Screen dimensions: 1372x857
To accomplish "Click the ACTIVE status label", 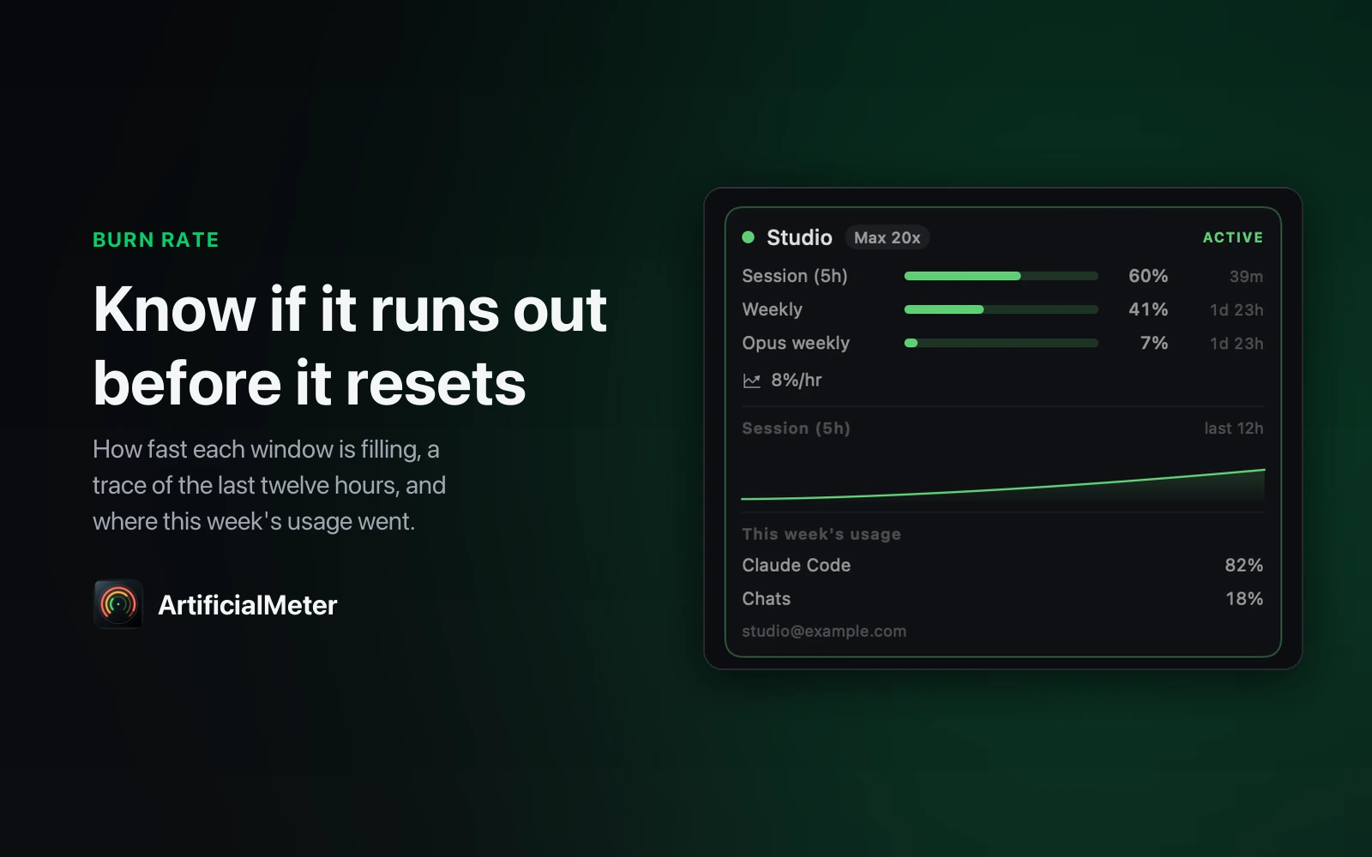I will coord(1233,237).
